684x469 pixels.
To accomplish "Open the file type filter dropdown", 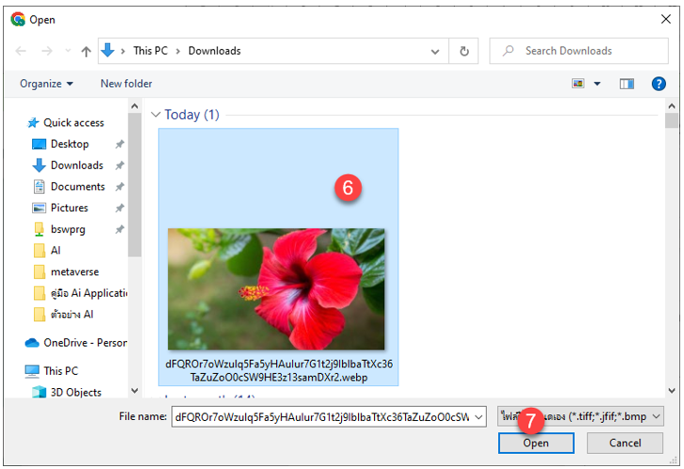I will click(x=581, y=415).
